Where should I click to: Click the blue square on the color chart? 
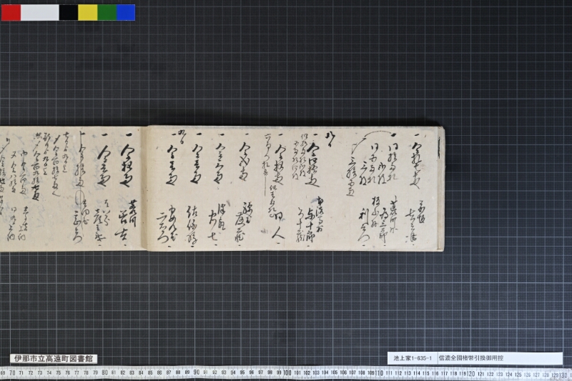coord(126,12)
